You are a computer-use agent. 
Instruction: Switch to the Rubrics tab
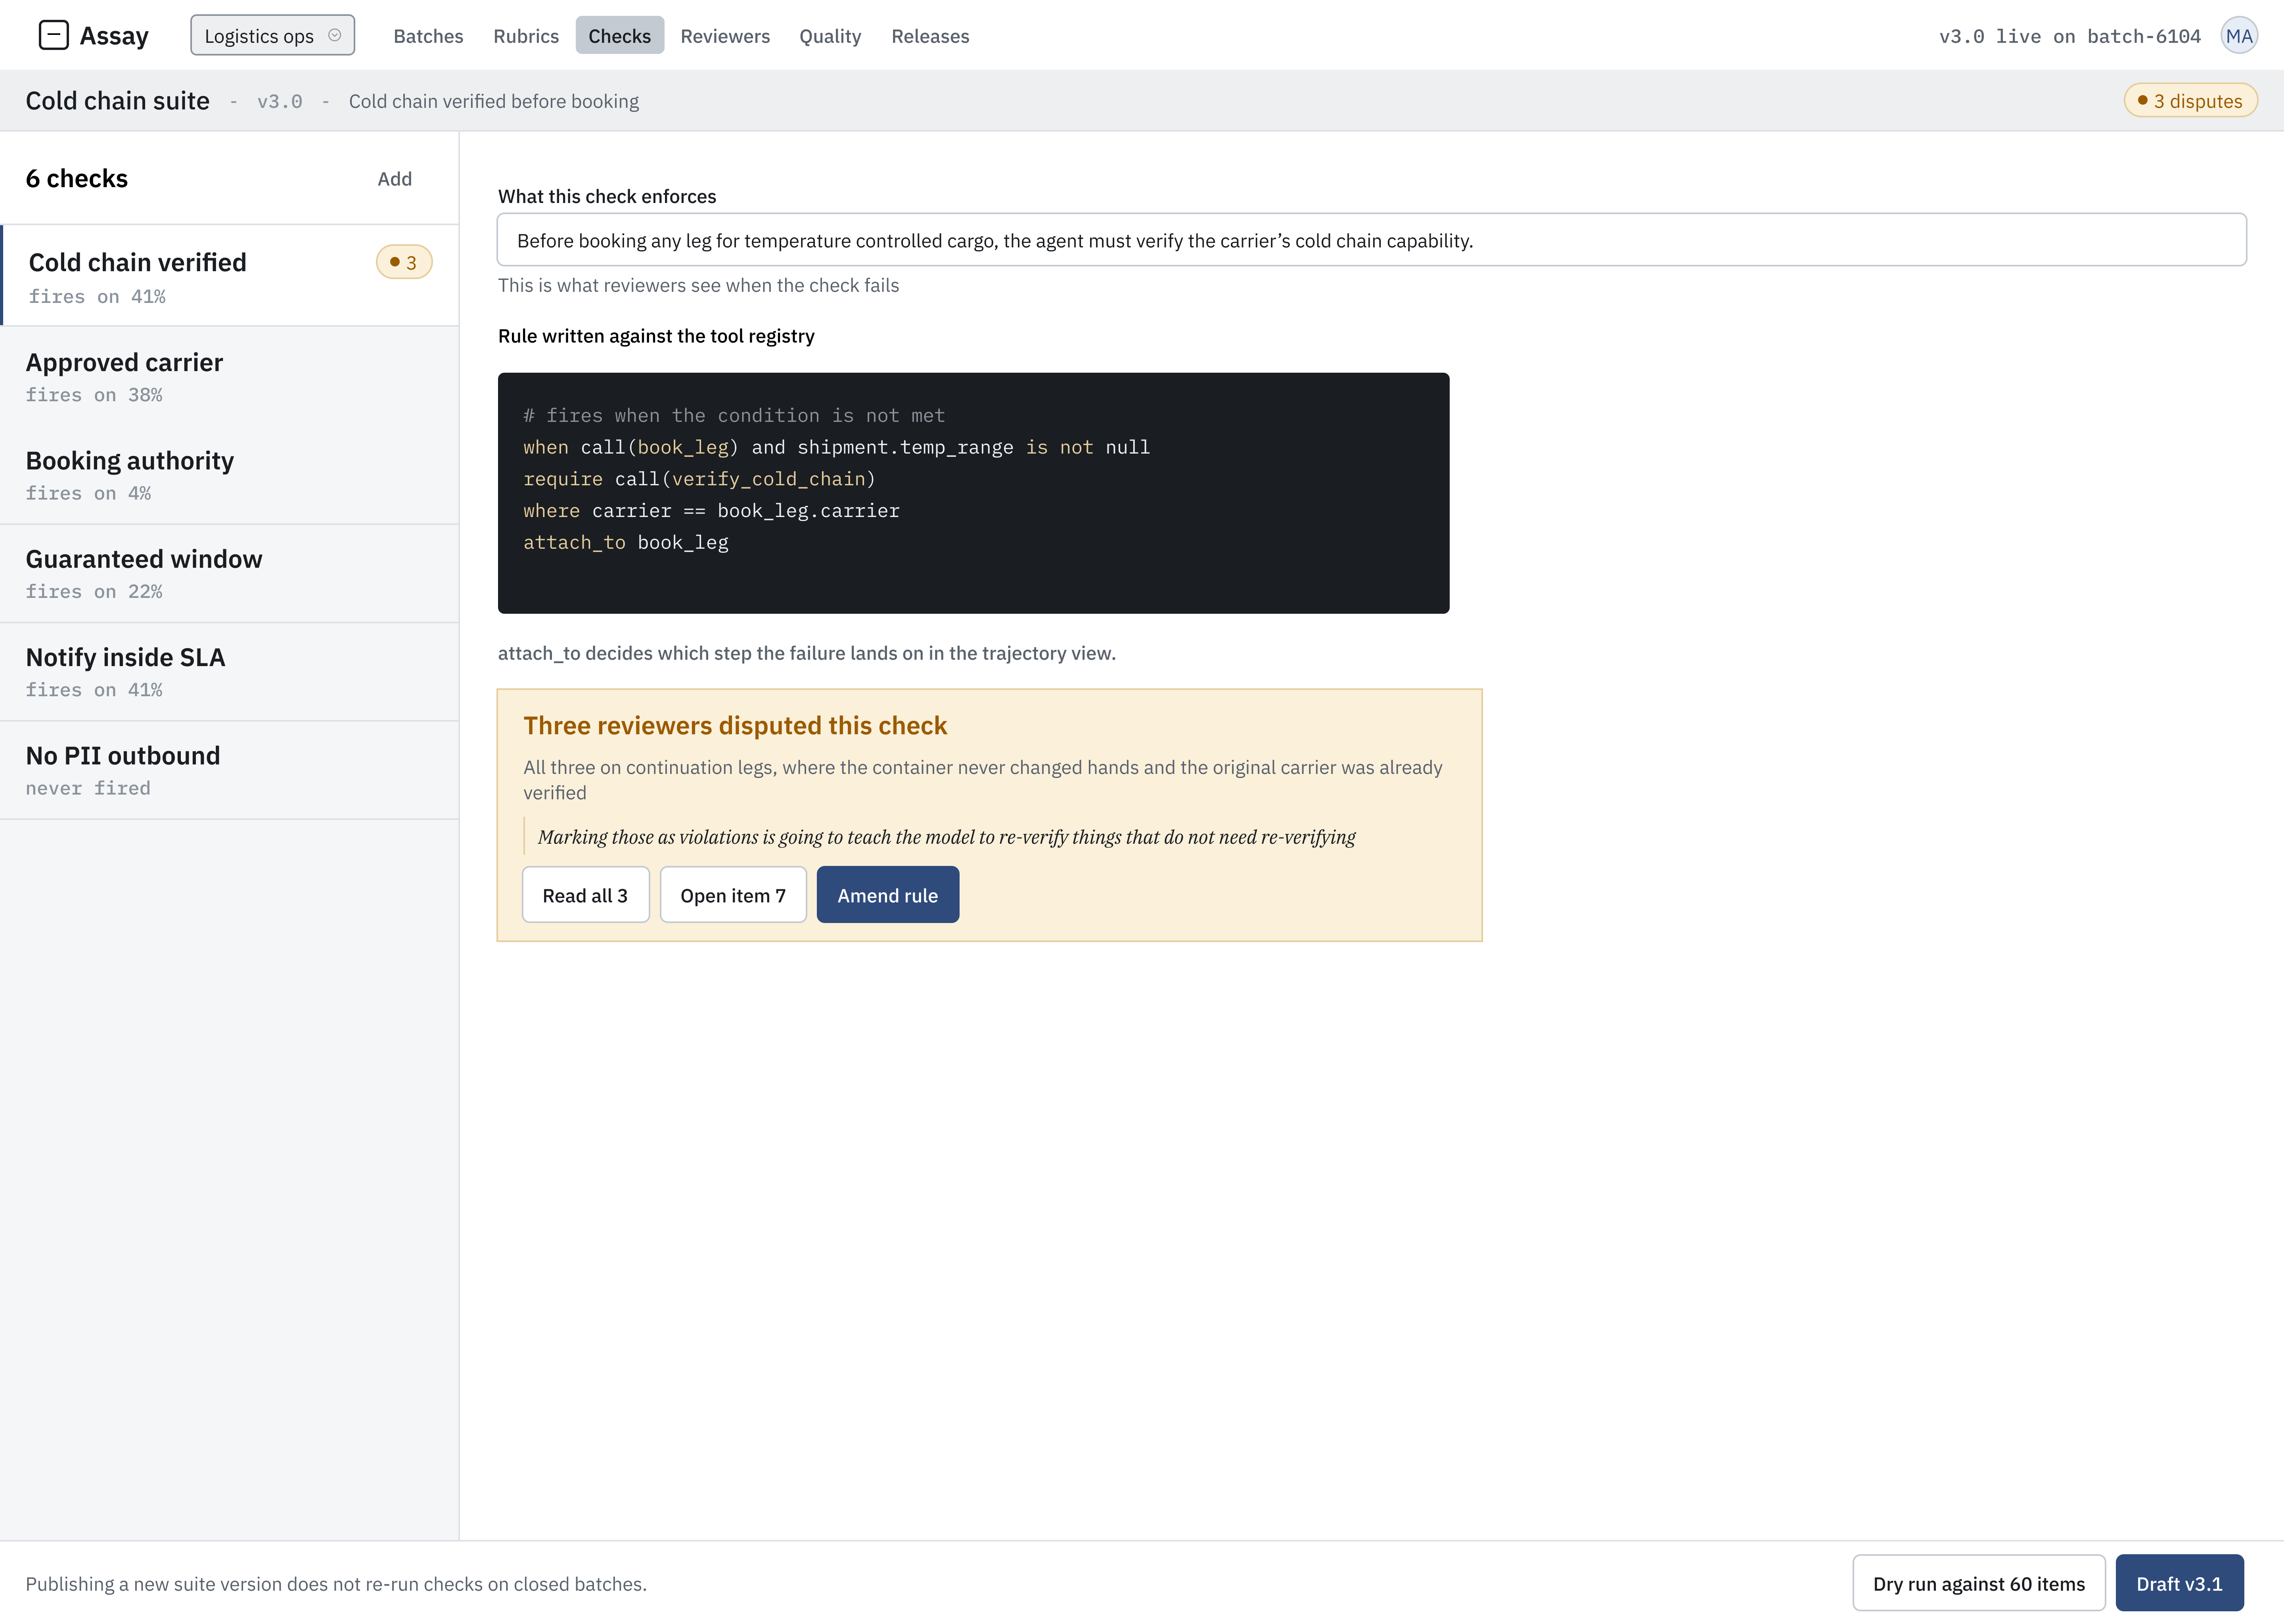point(526,36)
